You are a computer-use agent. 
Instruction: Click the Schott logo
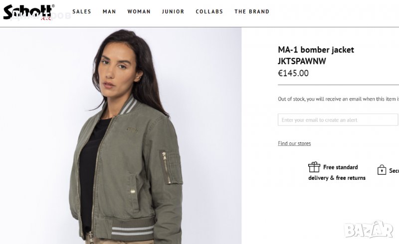point(28,11)
